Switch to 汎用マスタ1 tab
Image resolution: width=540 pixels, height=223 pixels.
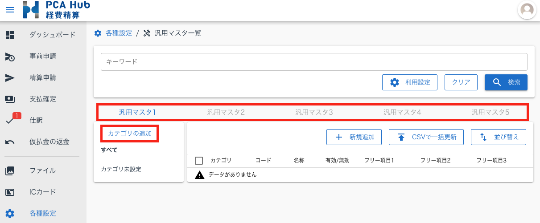click(x=137, y=112)
